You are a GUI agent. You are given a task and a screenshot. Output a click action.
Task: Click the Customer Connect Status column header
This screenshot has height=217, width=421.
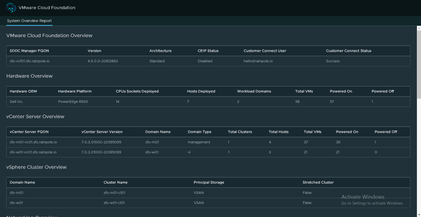[348, 51]
